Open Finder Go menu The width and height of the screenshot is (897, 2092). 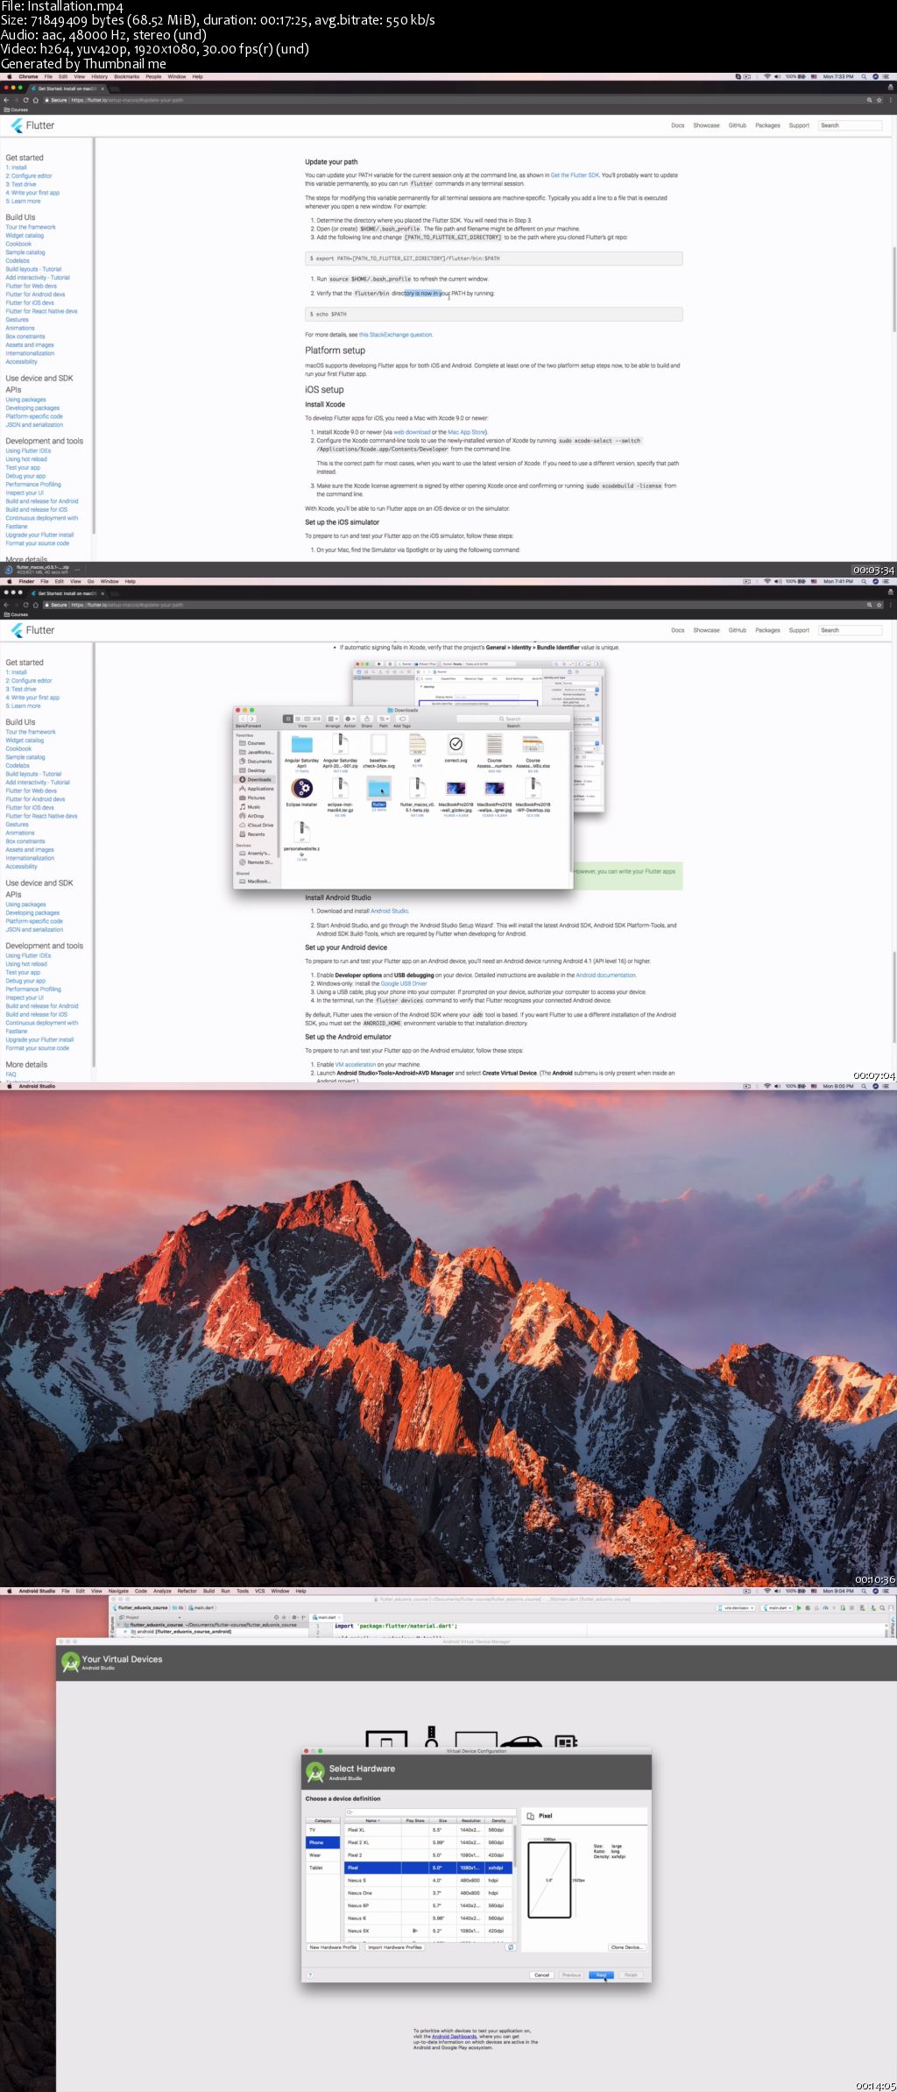click(x=90, y=581)
